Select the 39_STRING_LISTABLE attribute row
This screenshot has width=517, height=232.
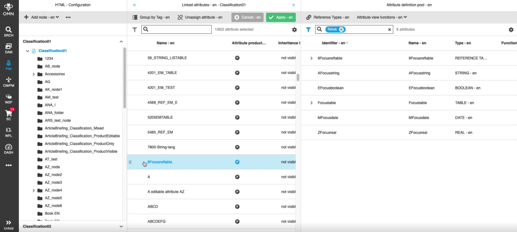[x=211, y=58]
